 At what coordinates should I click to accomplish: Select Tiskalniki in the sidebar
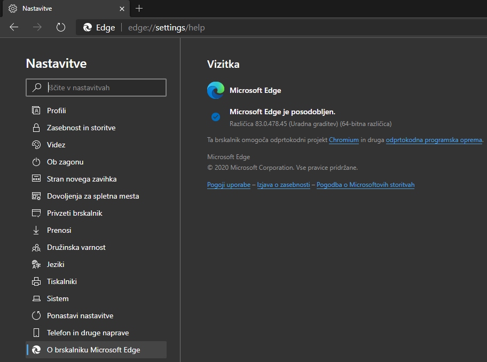(x=96, y=281)
